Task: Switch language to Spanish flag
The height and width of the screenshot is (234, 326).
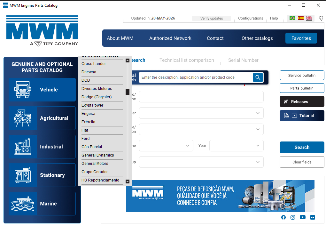Action: 301,18
